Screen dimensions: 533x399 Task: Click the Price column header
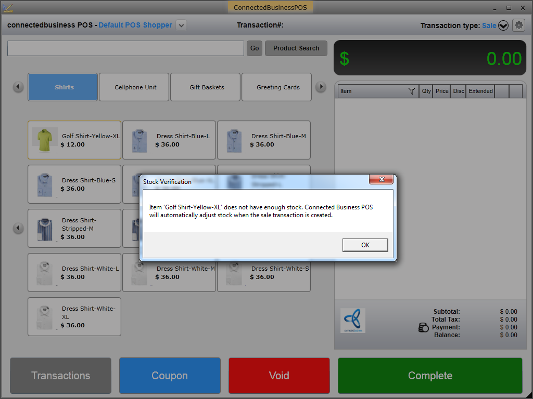[x=441, y=91]
